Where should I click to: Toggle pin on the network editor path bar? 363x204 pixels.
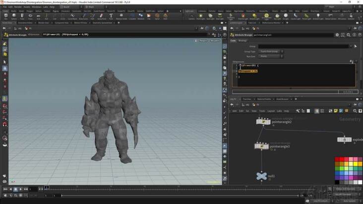(355, 104)
